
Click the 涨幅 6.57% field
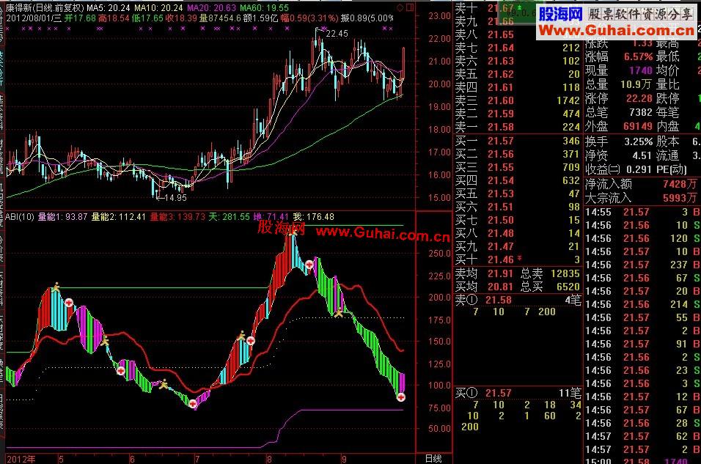[x=619, y=56]
